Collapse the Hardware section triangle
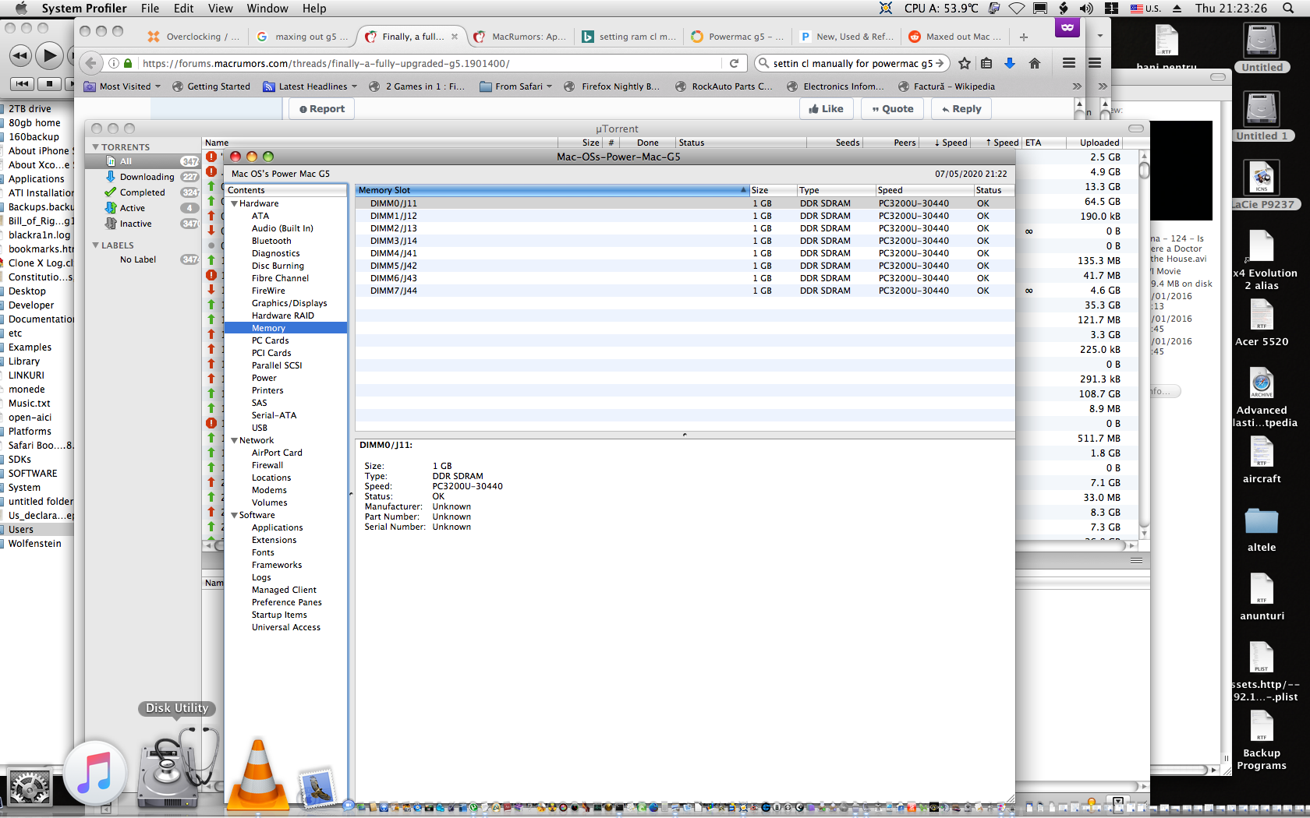Screen dimensions: 1310x818 (x=234, y=203)
